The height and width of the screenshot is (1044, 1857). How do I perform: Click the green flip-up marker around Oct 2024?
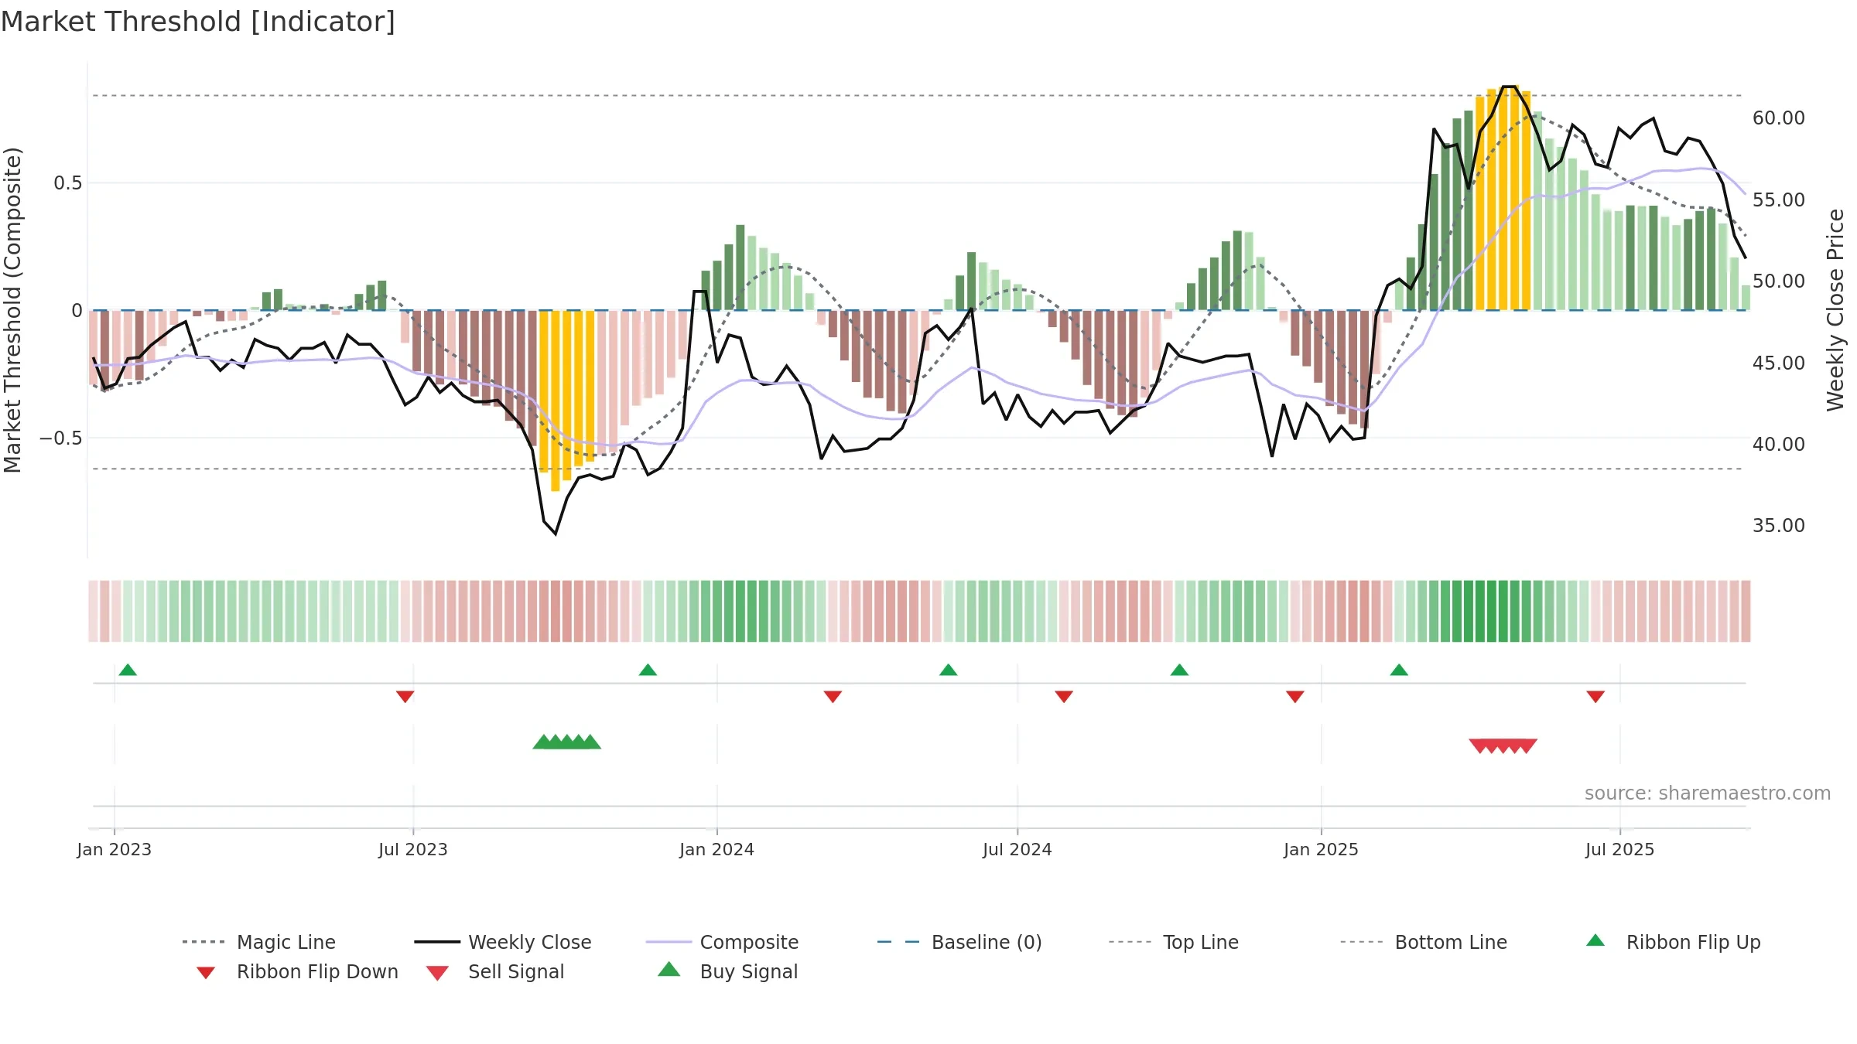tap(1179, 670)
